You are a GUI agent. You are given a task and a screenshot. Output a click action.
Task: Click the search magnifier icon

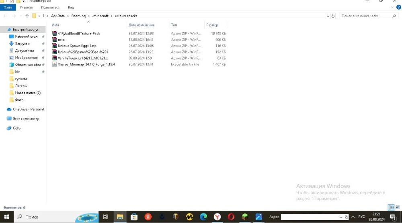[394, 16]
